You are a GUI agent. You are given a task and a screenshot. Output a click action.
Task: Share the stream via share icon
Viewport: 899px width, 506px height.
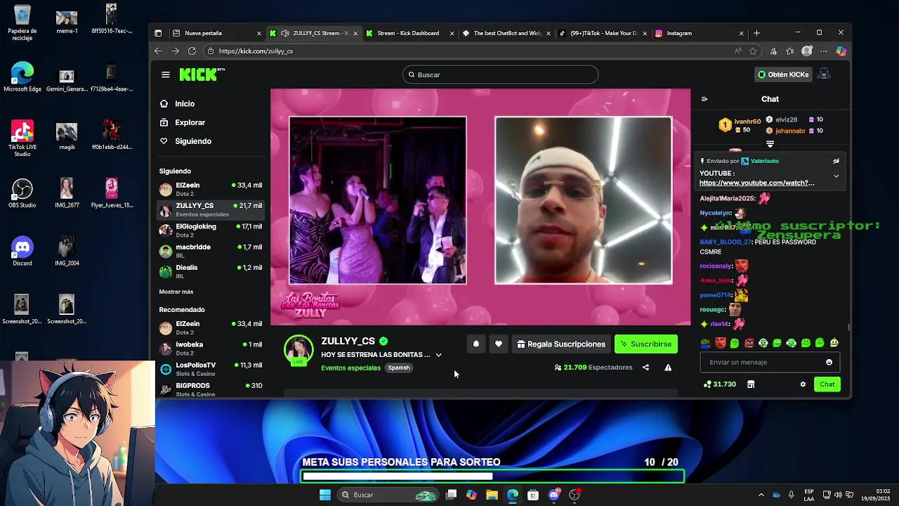click(645, 368)
